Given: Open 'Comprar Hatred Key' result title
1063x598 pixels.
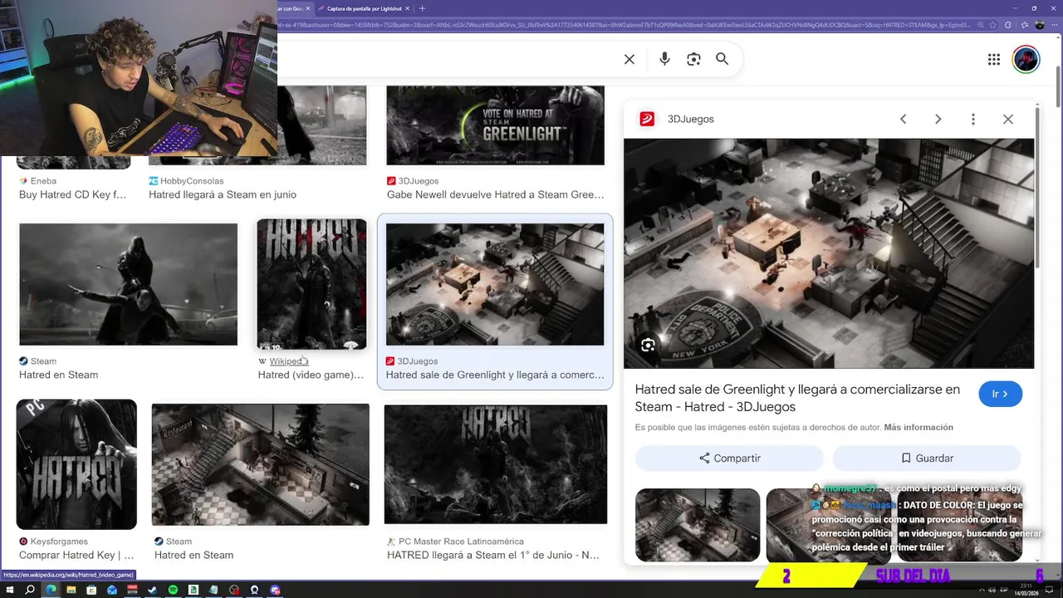Looking at the screenshot, I should pos(76,555).
